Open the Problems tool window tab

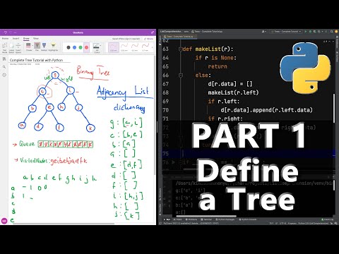coord(191,219)
